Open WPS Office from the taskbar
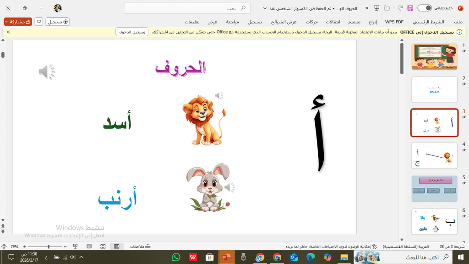This screenshot has height=264, width=469. pyautogui.click(x=193, y=257)
